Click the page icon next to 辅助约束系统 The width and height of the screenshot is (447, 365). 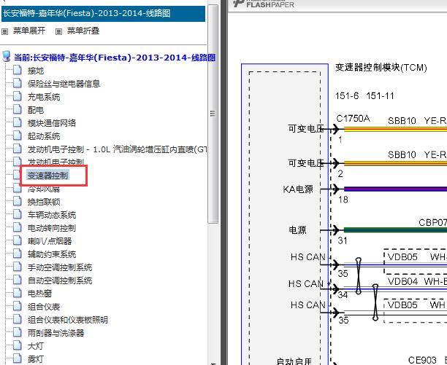tap(18, 254)
